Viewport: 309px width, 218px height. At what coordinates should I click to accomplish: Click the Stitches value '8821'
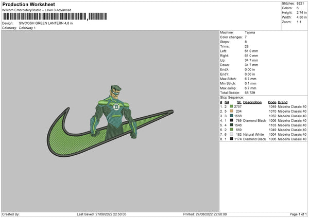coord(300,4)
